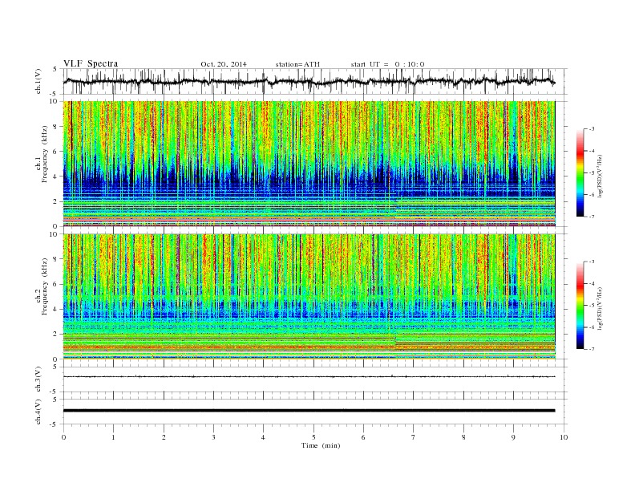Click the "-6" label on ch.2 colorbar

[592, 327]
